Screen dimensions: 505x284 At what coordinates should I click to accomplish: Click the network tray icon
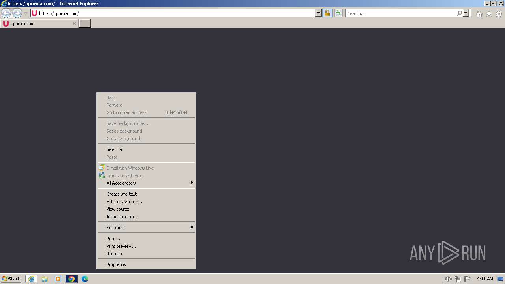458,279
